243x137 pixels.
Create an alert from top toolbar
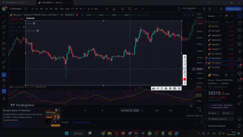(130, 9)
